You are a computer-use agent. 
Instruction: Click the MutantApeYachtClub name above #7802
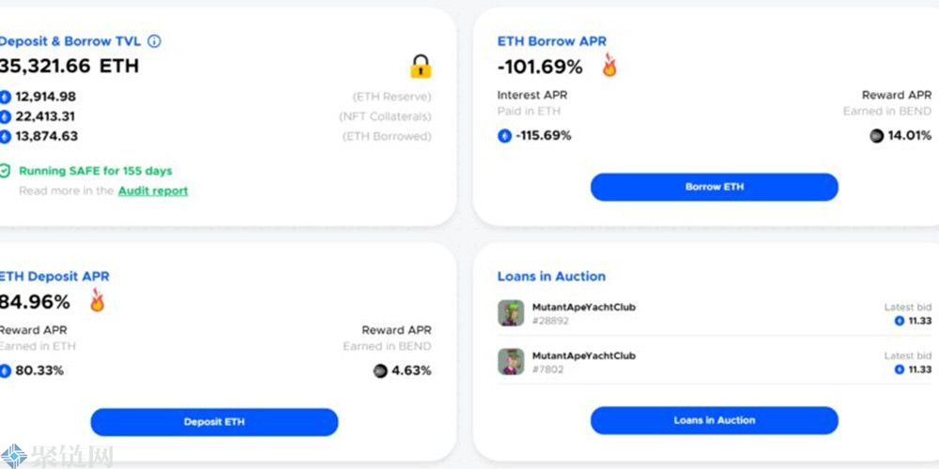(584, 356)
